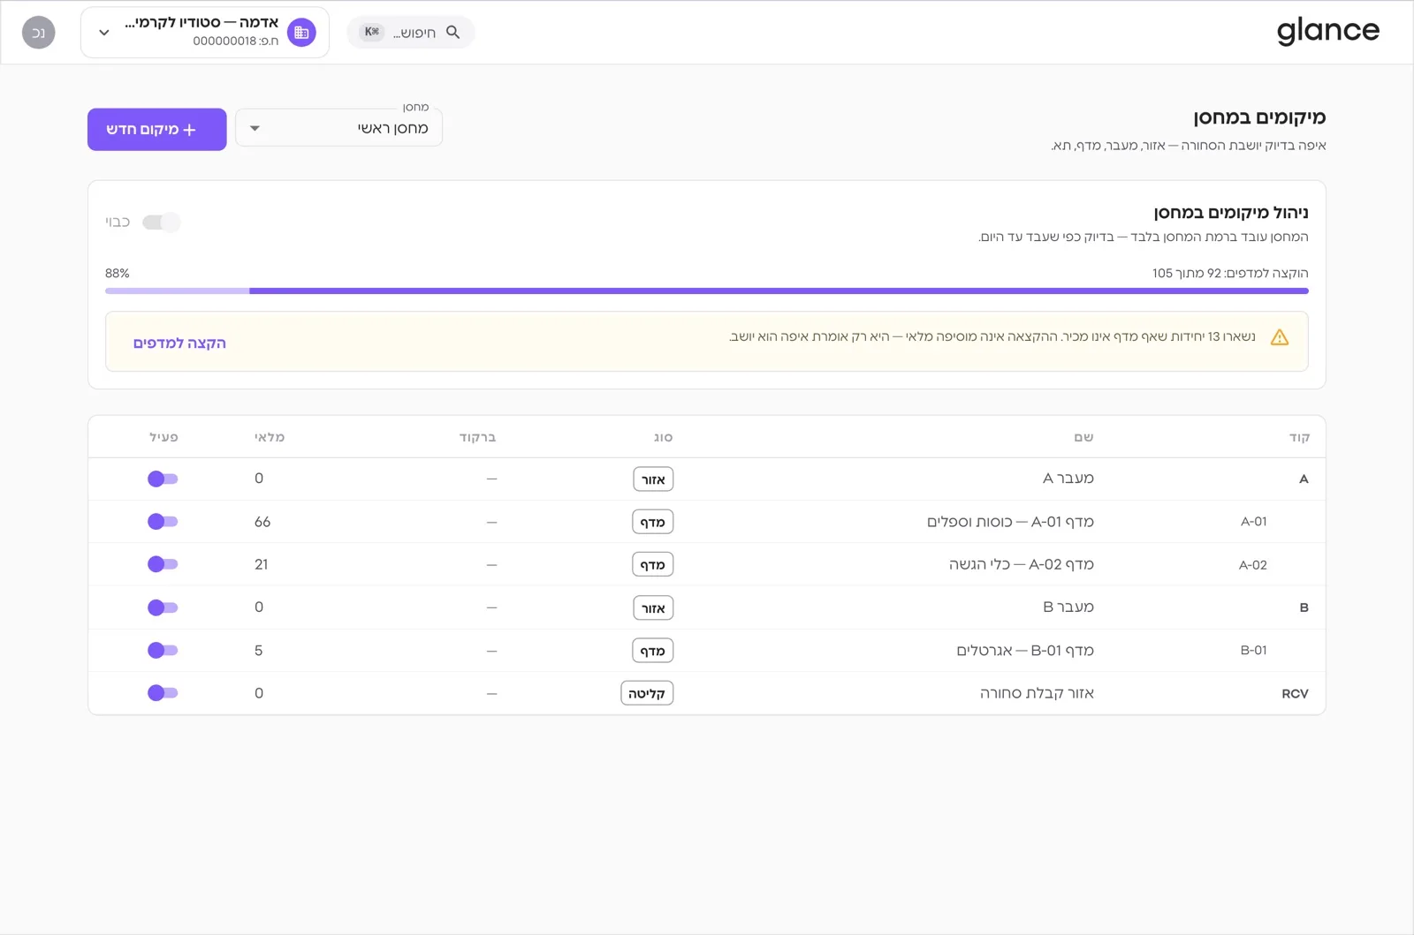
Task: Click the פעיל column header
Action: click(x=163, y=437)
